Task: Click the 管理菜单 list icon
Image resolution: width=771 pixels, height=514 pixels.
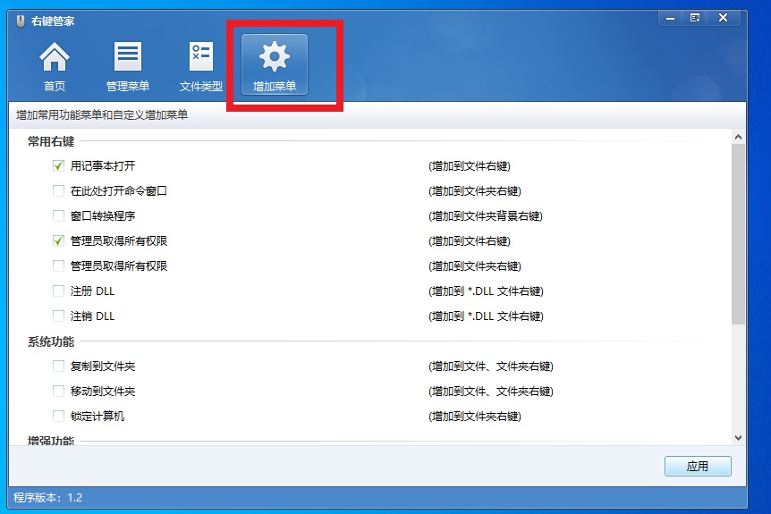Action: point(127,59)
